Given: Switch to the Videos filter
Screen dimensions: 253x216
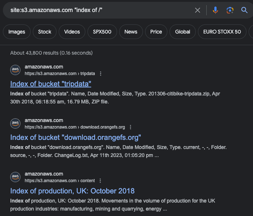Looking at the screenshot, I should pyautogui.click(x=72, y=32).
